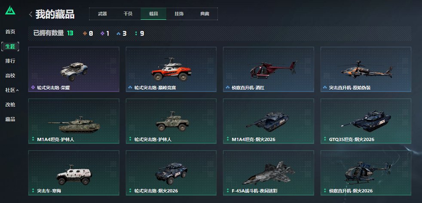Click the green rarity icon in stats bar
The width and height of the screenshot is (422, 203).
[x=136, y=33]
